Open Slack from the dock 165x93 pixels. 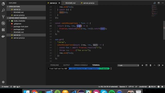point(88,91)
